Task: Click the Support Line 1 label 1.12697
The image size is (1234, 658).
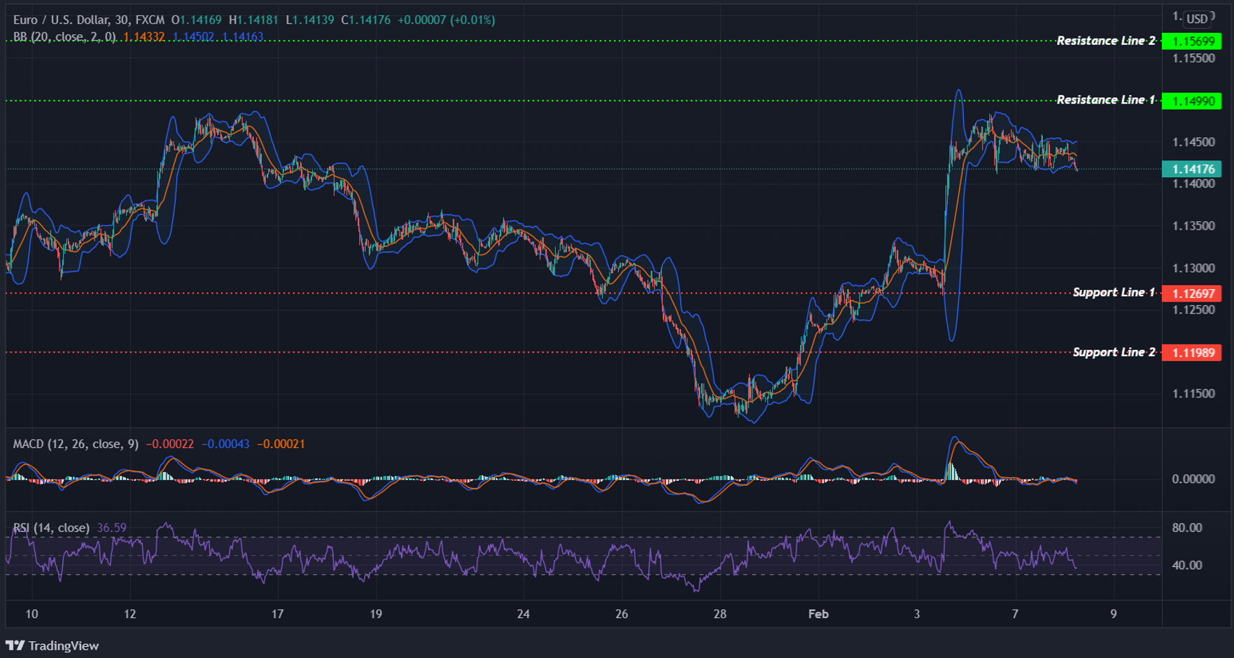Action: coord(1191,293)
